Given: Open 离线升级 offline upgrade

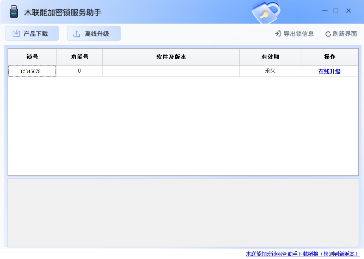Looking at the screenshot, I should coord(94,34).
